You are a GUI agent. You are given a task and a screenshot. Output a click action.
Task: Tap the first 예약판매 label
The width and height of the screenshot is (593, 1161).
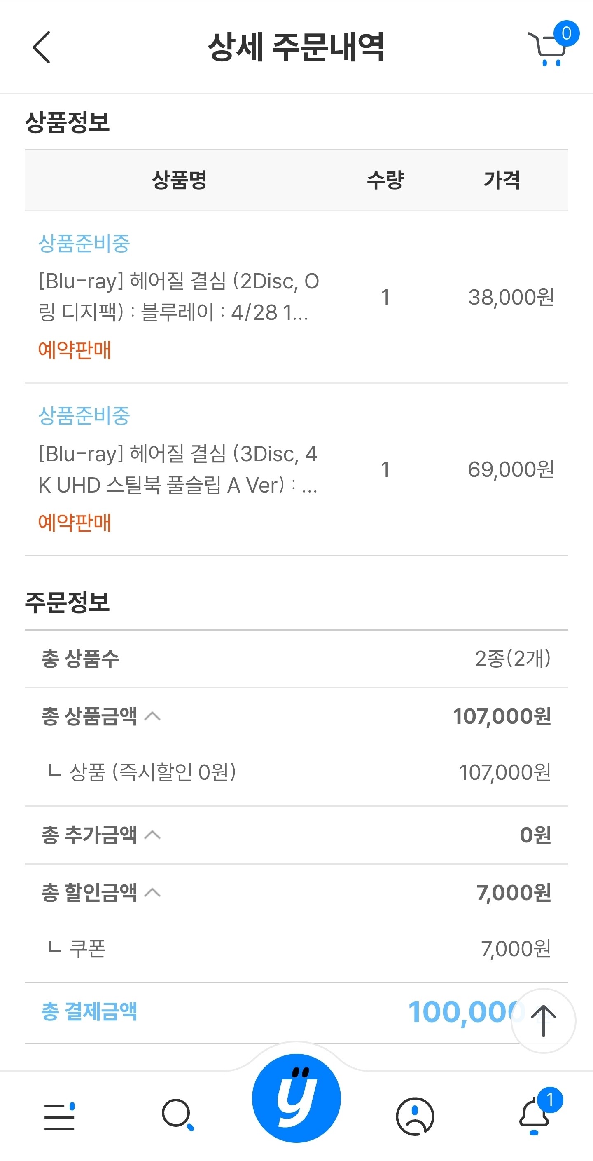(x=75, y=350)
